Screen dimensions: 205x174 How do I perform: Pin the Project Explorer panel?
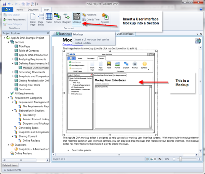(x=48, y=33)
